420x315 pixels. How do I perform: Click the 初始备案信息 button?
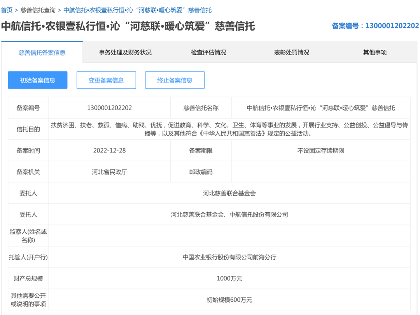(38, 80)
